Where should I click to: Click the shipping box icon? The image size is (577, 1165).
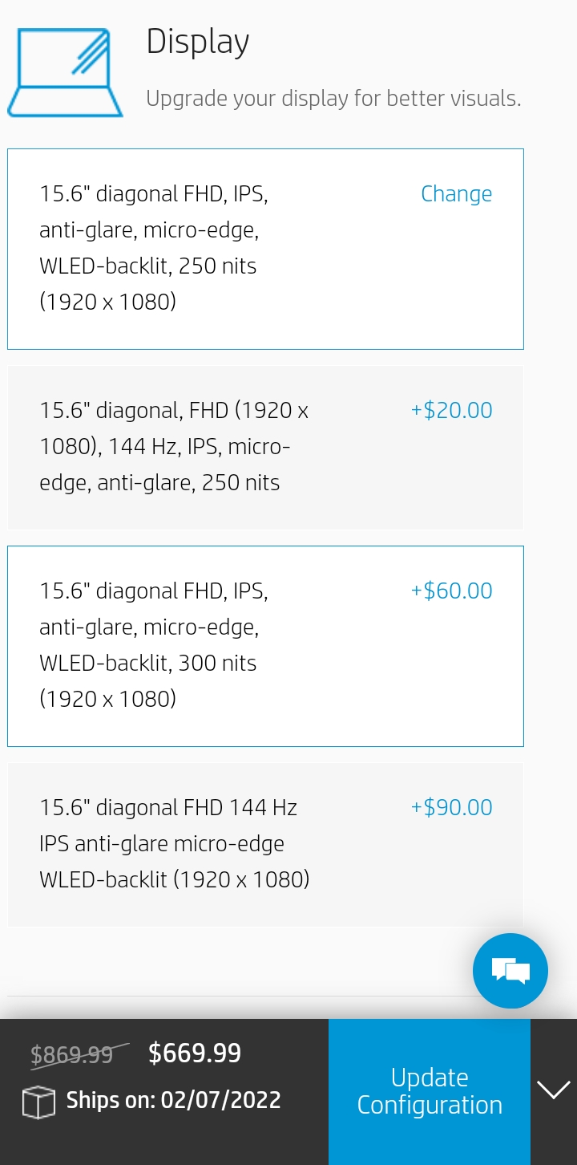pos(34,1100)
